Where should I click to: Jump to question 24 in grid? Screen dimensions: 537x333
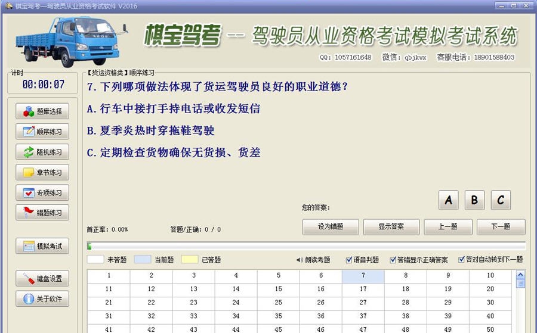(x=236, y=303)
